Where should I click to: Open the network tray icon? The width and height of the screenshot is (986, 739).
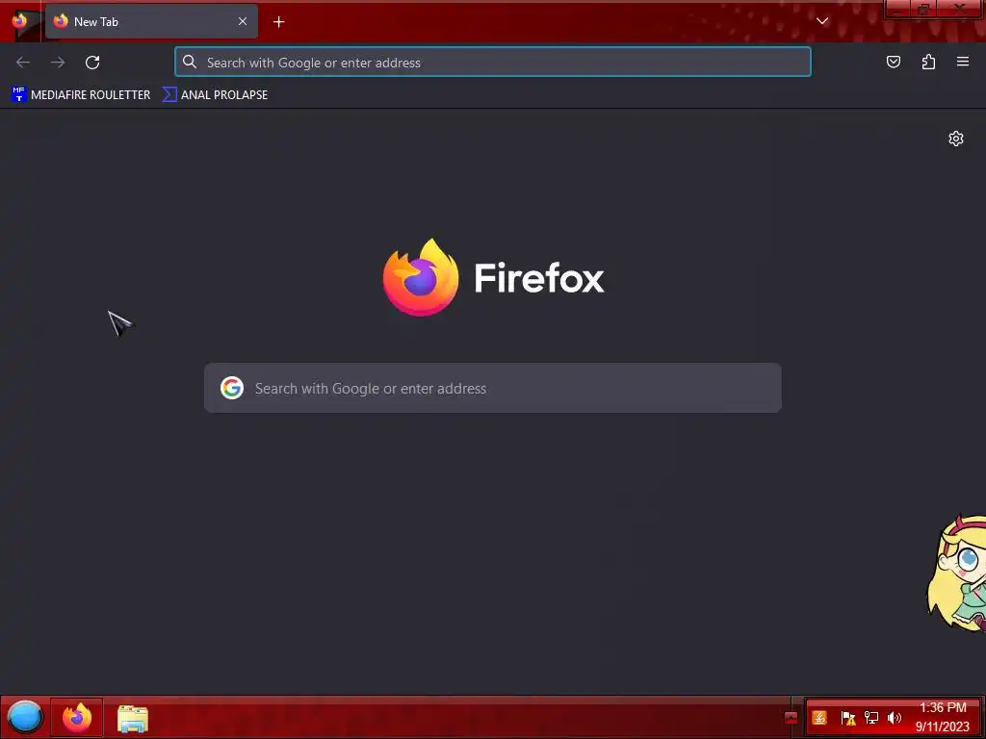pos(870,718)
